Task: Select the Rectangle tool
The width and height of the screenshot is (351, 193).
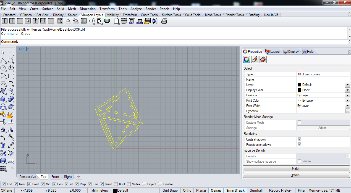Action: click(11, 76)
